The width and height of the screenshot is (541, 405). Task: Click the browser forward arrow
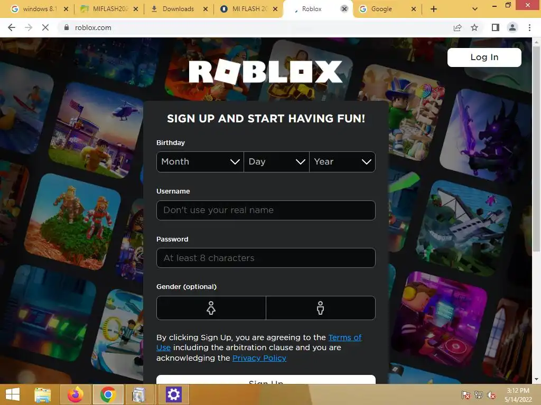[x=29, y=27]
